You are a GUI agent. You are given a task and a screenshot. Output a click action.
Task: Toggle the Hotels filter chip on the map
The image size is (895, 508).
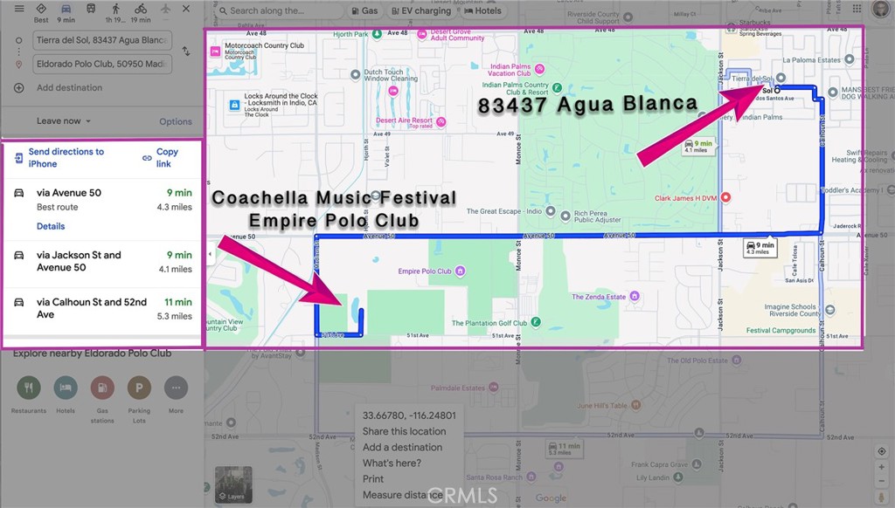point(482,11)
